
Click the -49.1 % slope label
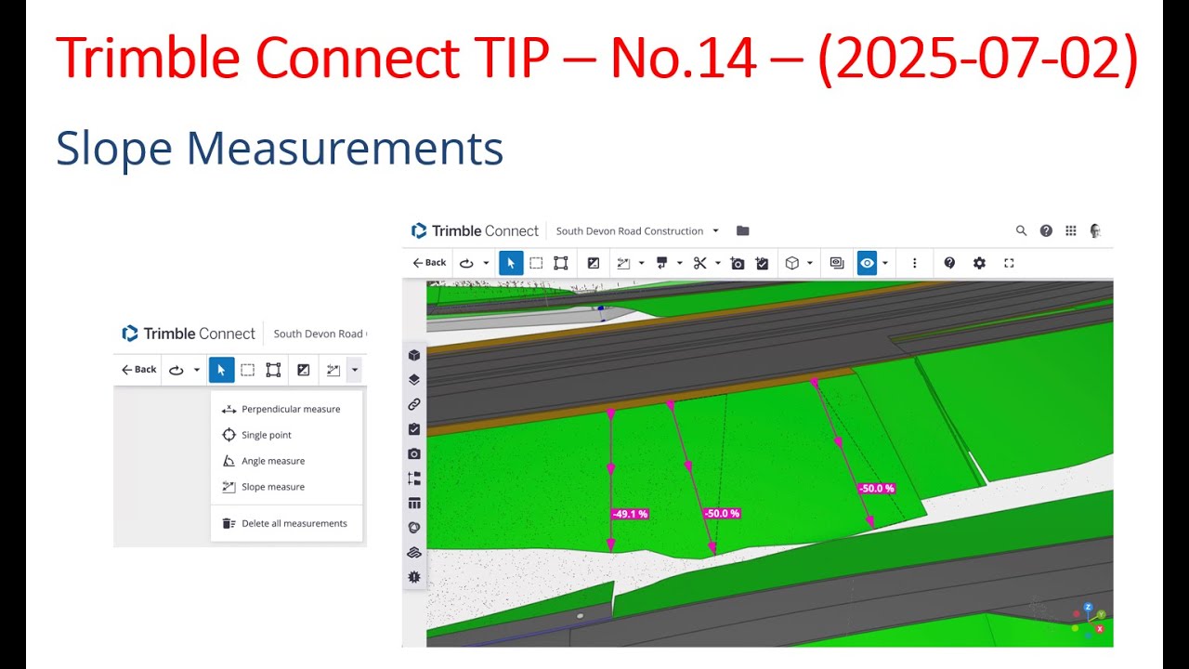tap(630, 514)
